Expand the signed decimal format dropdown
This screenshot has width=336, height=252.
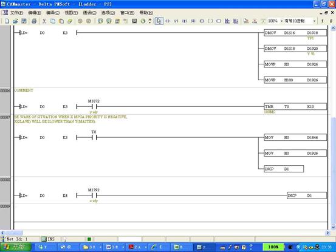tap(314, 21)
